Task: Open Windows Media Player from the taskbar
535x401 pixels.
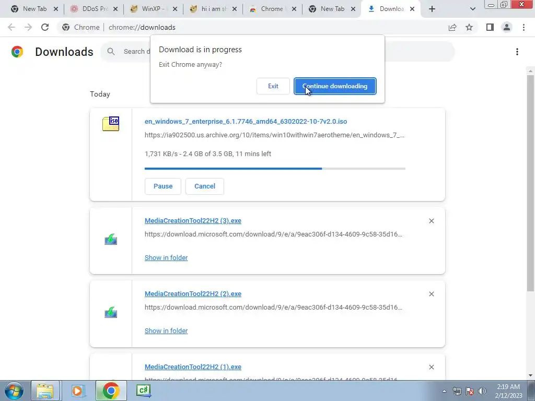Action: point(77,391)
